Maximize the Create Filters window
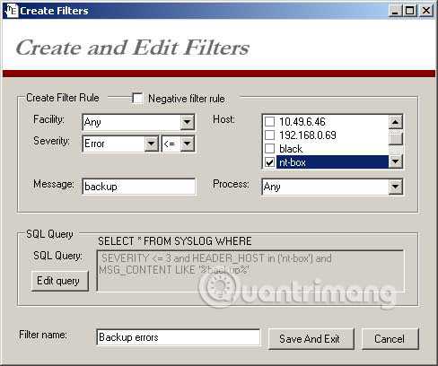The height and width of the screenshot is (366, 438). click(x=410, y=11)
